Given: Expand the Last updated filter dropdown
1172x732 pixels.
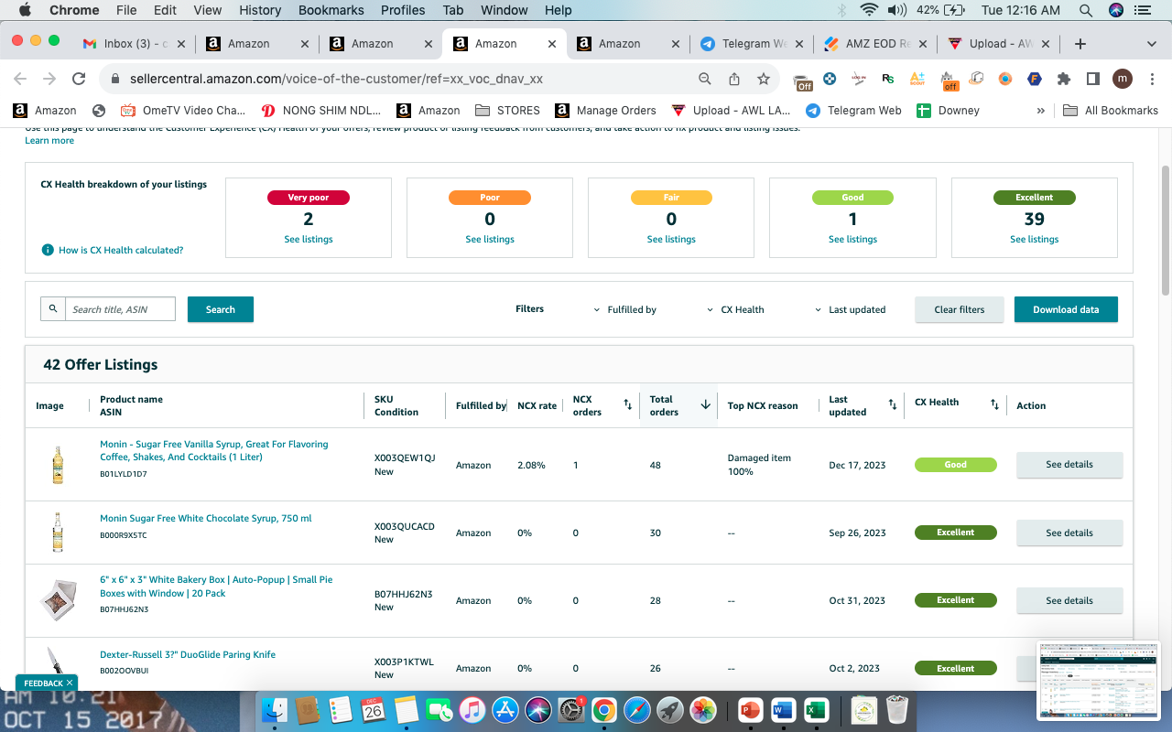Looking at the screenshot, I should pos(851,309).
